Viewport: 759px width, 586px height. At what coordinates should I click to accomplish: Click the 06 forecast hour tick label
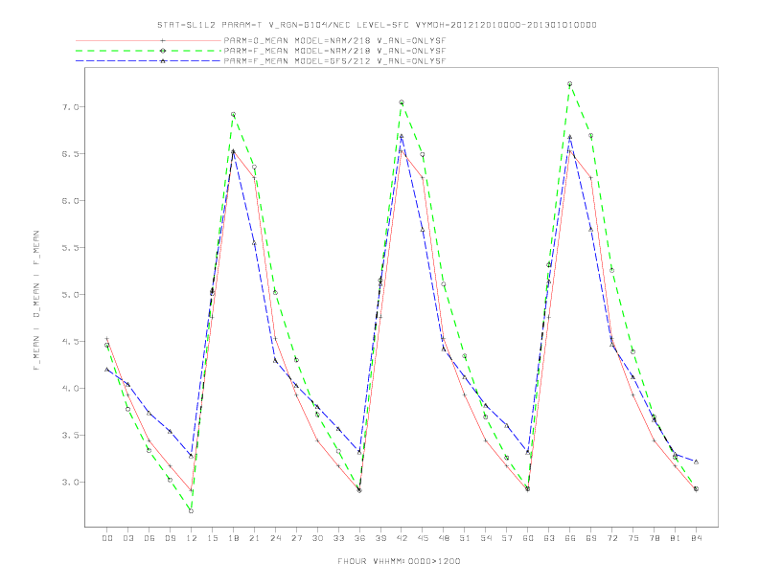pyautogui.click(x=149, y=538)
